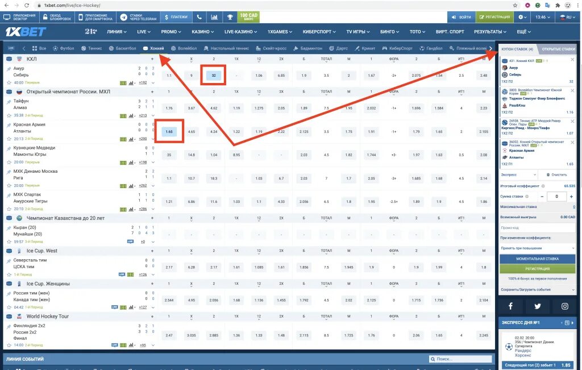
Task: Click the 1XBET logo
Action: [26, 32]
